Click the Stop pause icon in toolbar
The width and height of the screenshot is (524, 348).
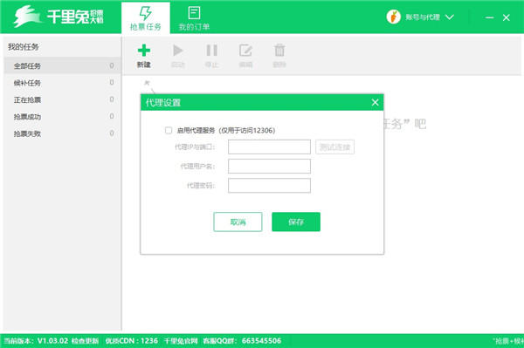click(x=212, y=51)
